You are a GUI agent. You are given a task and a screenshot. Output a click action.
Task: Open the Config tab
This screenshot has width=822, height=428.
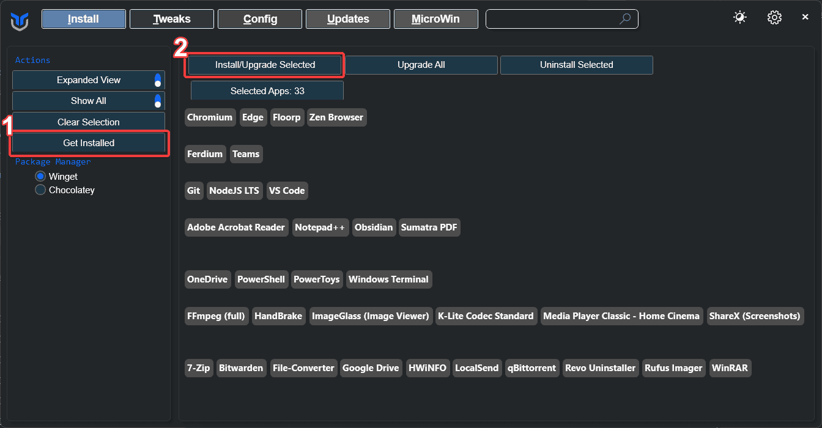coord(260,19)
